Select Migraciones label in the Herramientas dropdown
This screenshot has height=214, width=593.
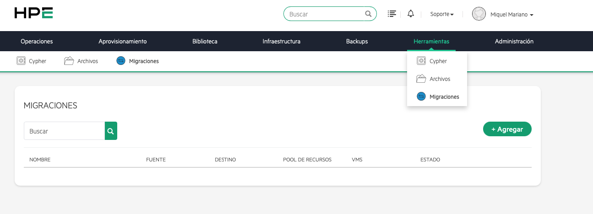click(444, 97)
